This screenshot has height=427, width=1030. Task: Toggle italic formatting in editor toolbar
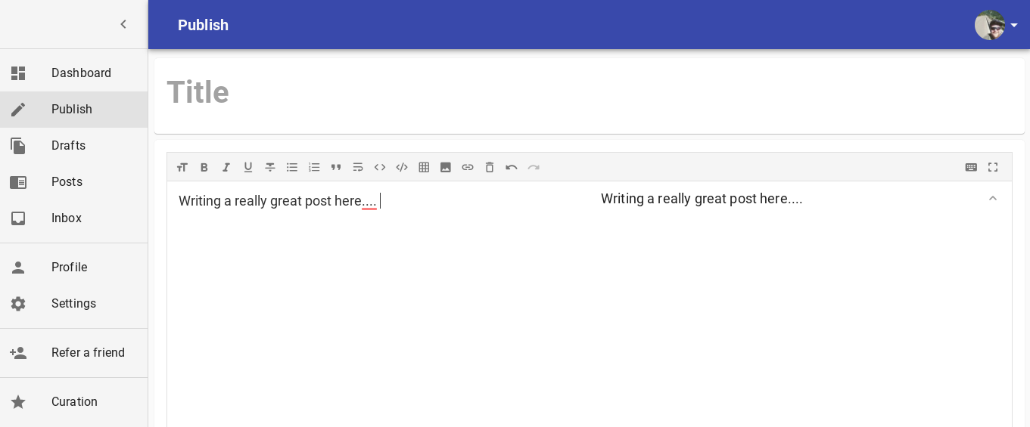coord(226,167)
